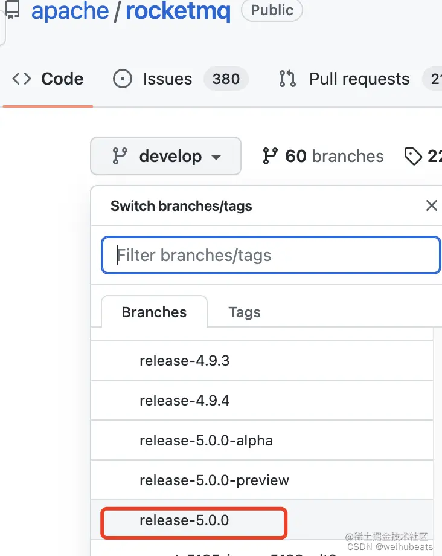Screen dimensions: 442x556
Task: Choose the release-5.0.0 branch
Action: coord(262,520)
